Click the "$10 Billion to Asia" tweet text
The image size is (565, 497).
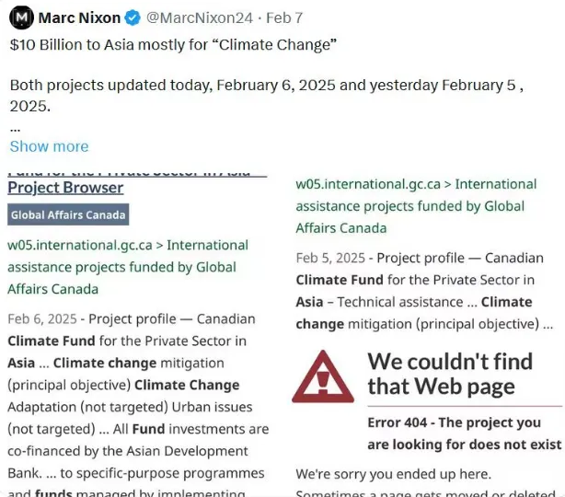[x=173, y=45]
